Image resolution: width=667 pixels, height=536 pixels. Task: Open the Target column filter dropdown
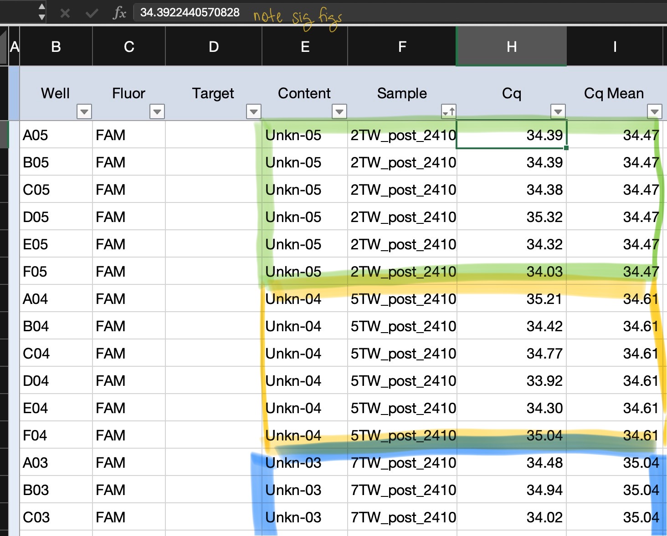(254, 111)
